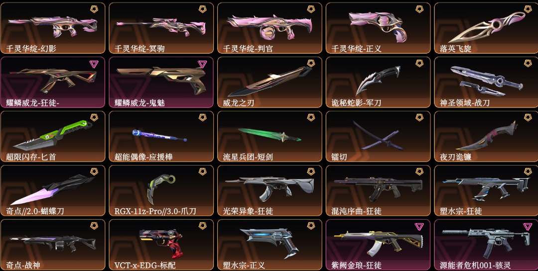Select the 耀鳞威龙-鬼魅 skin card
This screenshot has height=271, width=538.
(161, 82)
